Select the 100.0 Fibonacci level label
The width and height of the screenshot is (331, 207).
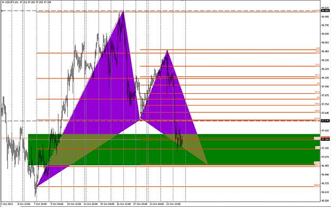tap(317, 185)
